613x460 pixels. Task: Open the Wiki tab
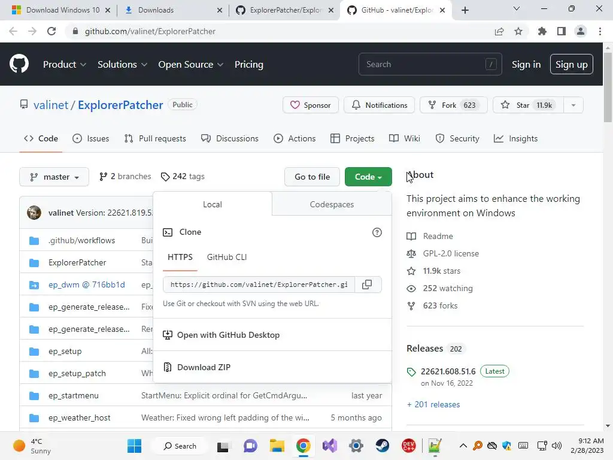pos(405,138)
